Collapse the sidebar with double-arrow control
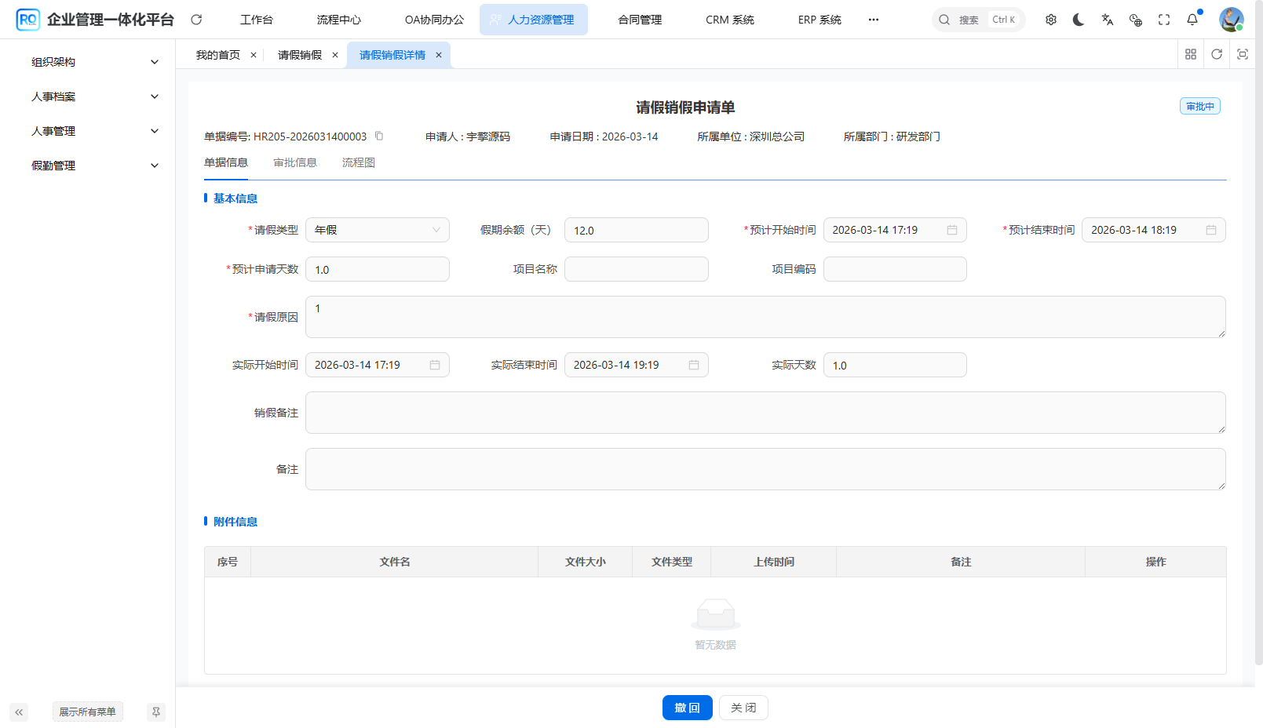 (x=19, y=712)
